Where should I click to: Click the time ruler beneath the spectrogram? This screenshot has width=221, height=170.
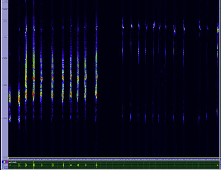[x=114, y=160]
